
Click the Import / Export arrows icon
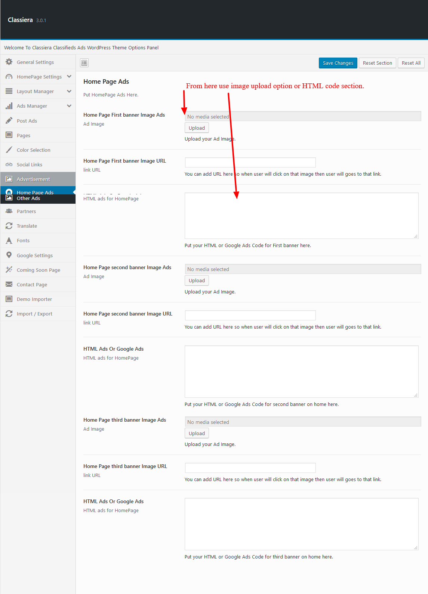click(x=9, y=314)
